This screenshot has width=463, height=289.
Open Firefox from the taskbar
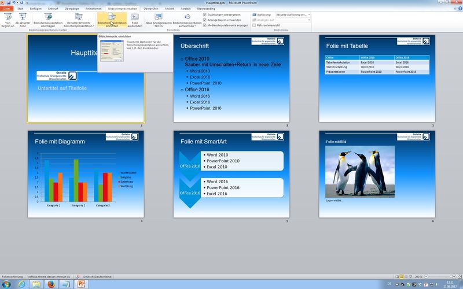pos(50,284)
